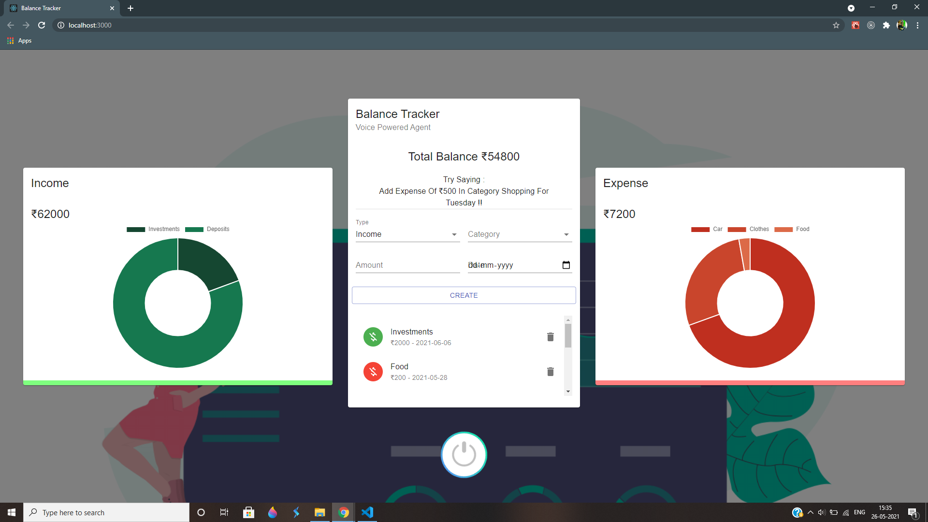Delete the Investments transaction entry

550,337
